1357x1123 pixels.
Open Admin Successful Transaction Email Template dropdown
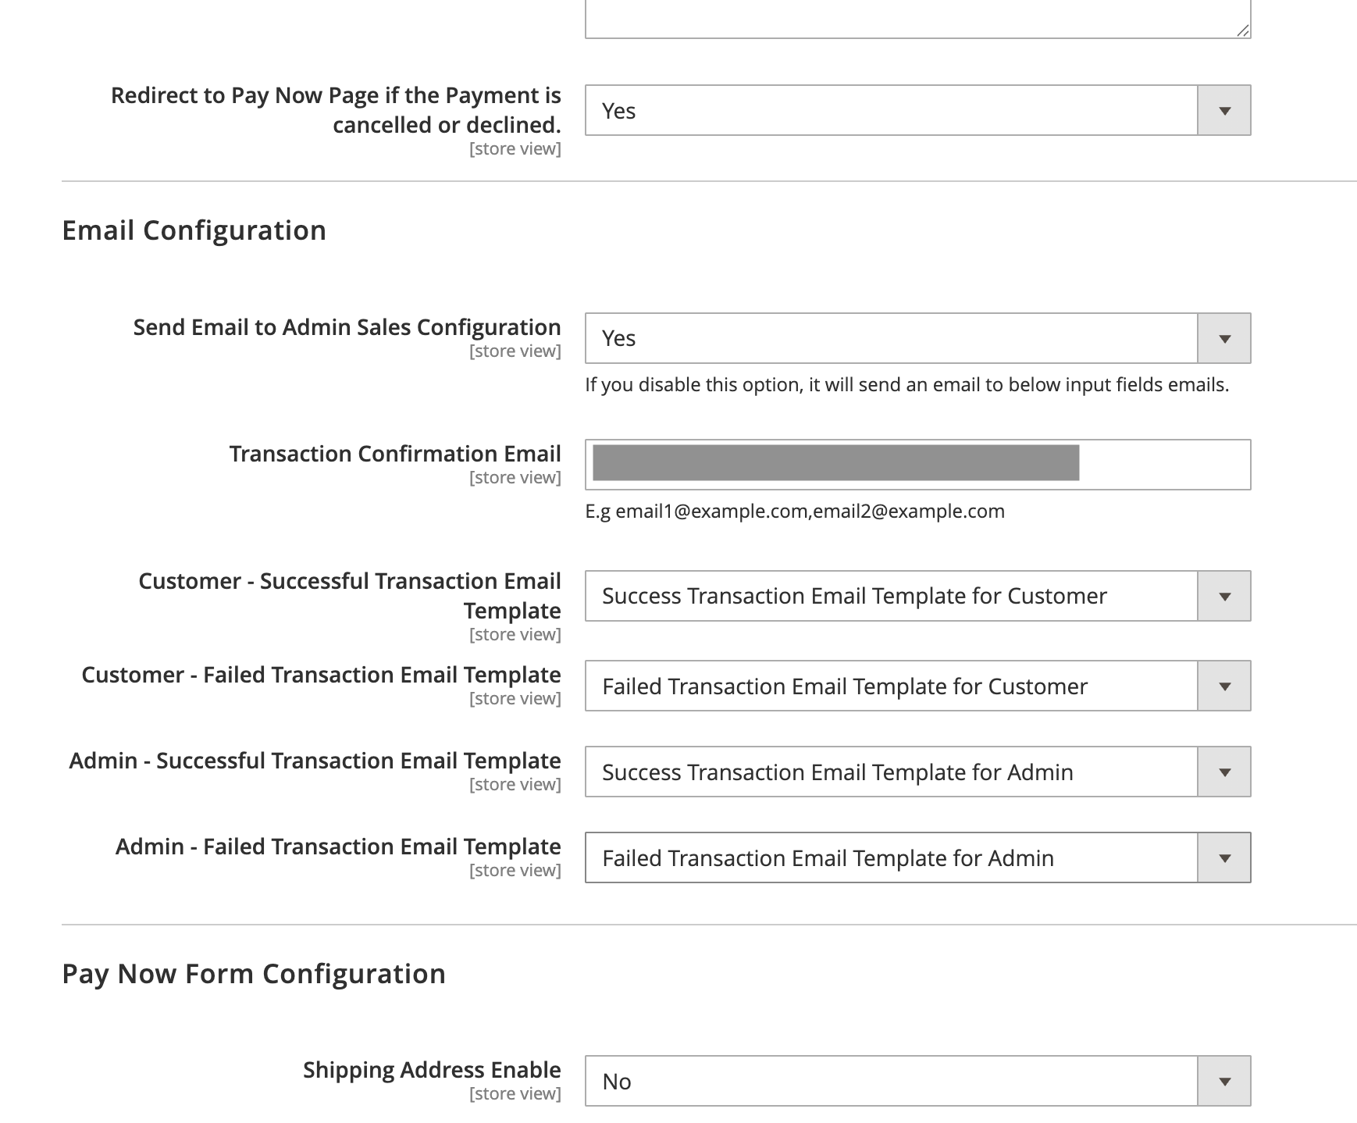[917, 772]
